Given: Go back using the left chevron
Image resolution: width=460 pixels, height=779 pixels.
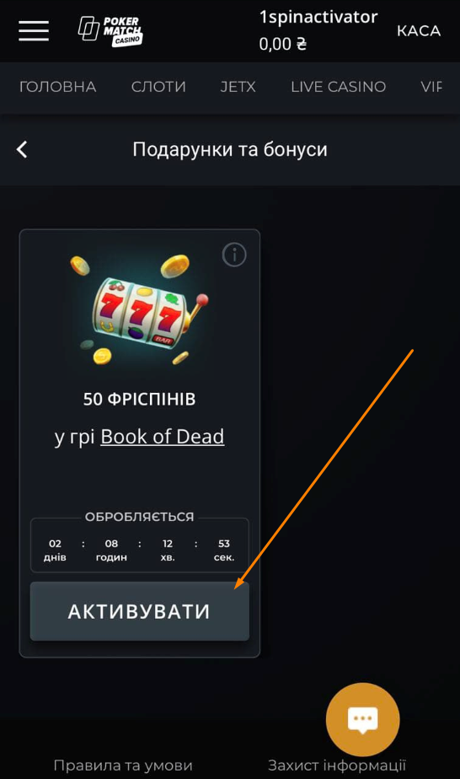Looking at the screenshot, I should click(22, 149).
